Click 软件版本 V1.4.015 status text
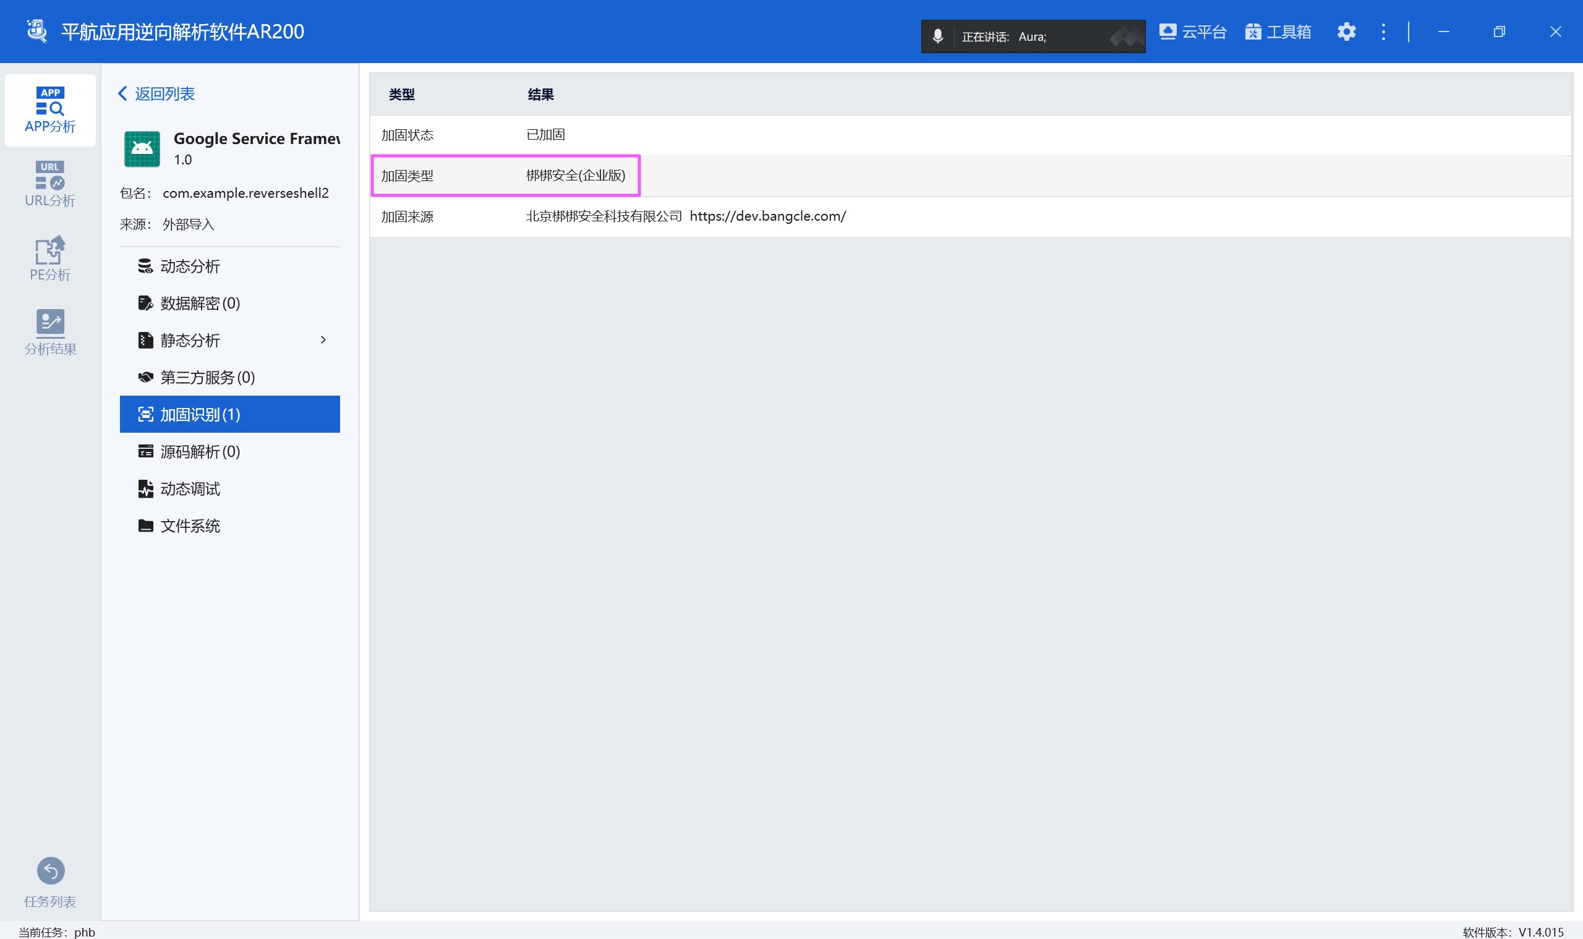 click(1513, 932)
